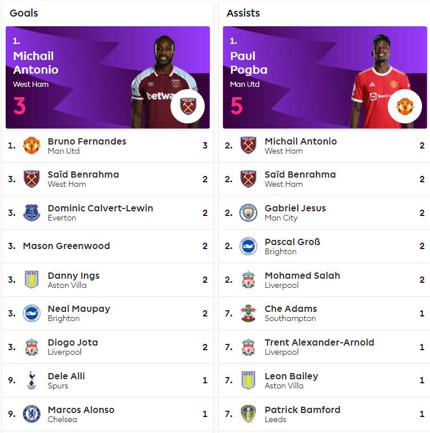
Task: Open the Goals section heading
Action: coord(24,13)
